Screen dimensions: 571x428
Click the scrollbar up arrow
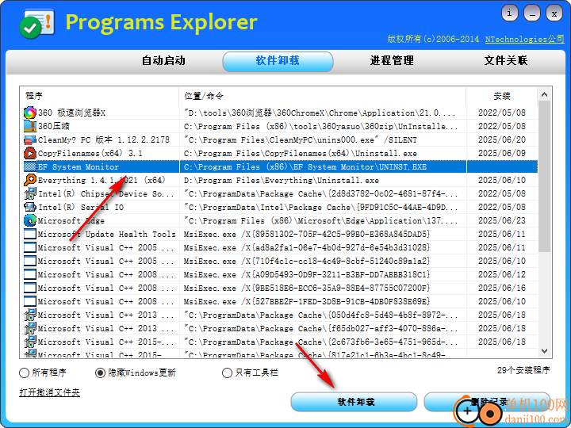point(544,94)
